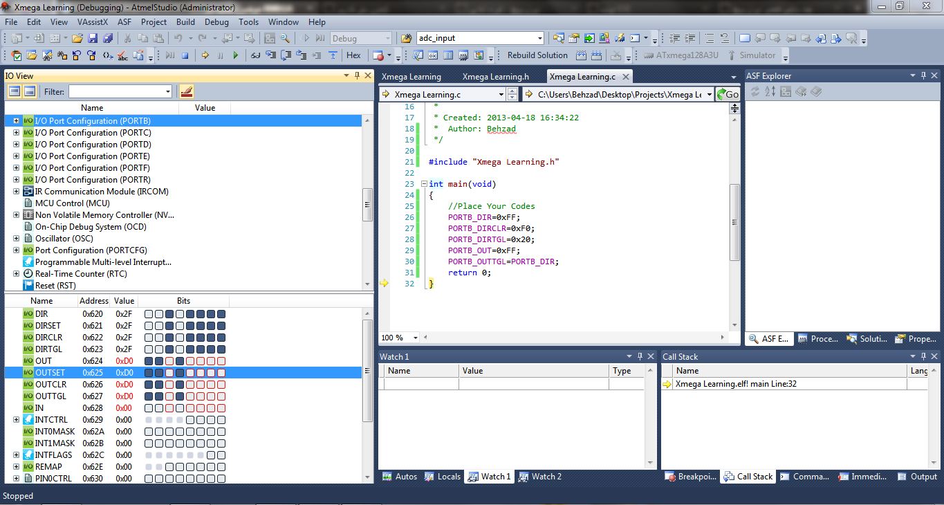Click the Simulator tool button
Viewport: 944px width, 505px height.
[x=751, y=55]
